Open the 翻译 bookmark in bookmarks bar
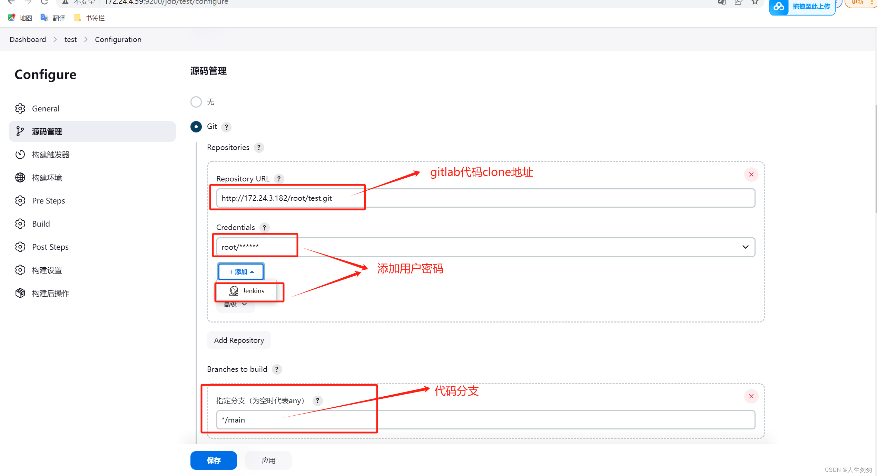 [59, 18]
